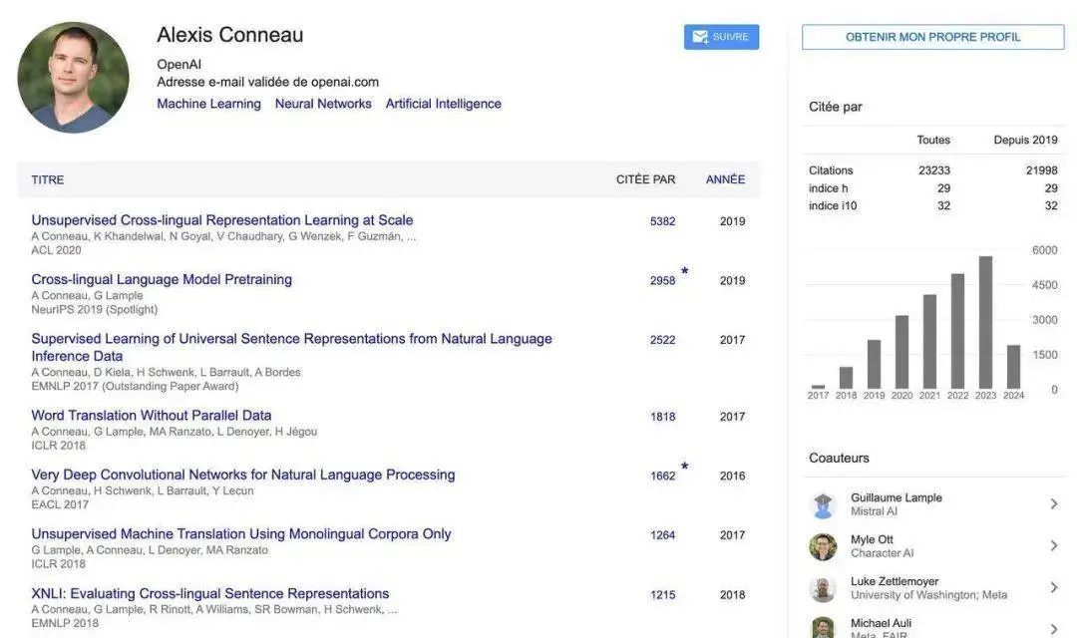Click the SUIVRE follow button
The width and height of the screenshot is (1077, 638).
721,37
